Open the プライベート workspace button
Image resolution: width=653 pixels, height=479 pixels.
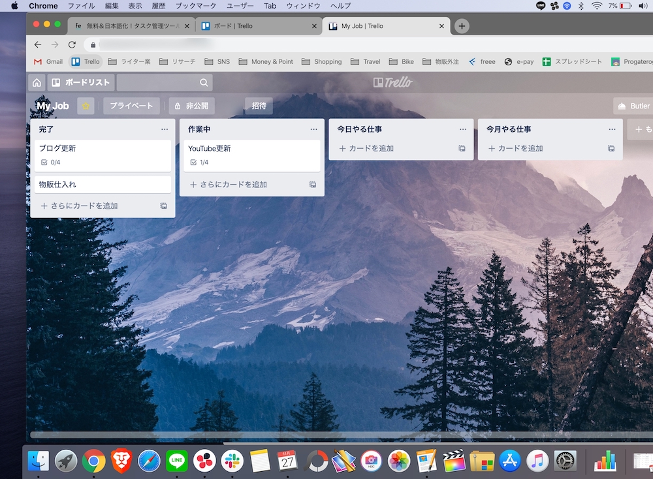[131, 106]
